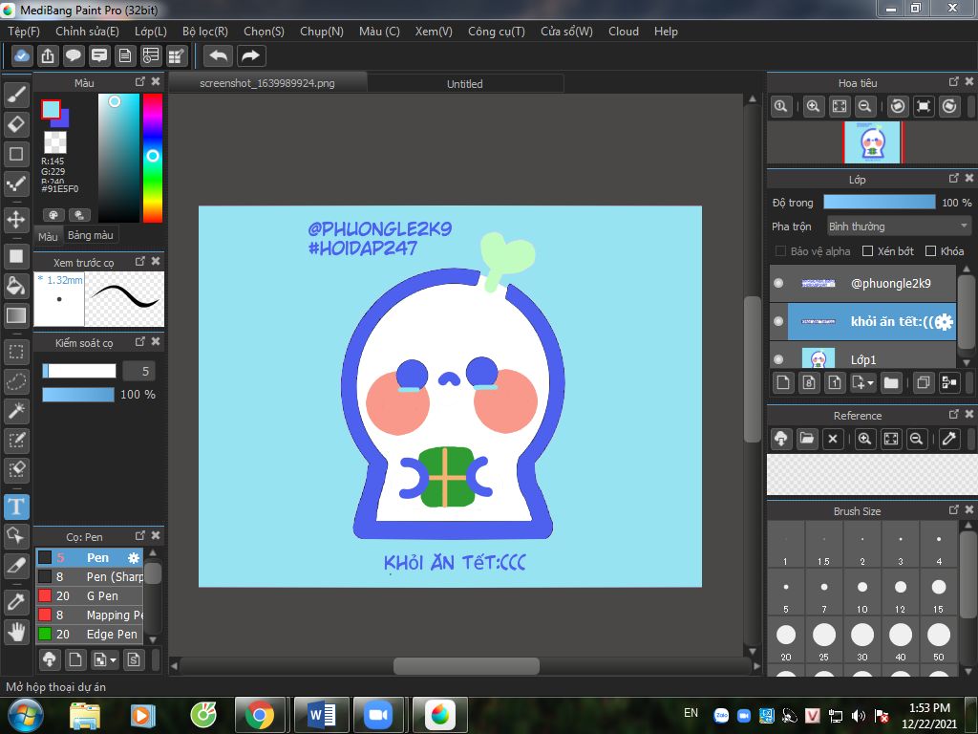Viewport: 978px width, 734px height.
Task: Open the Lớp(L) menu
Action: [x=151, y=32]
